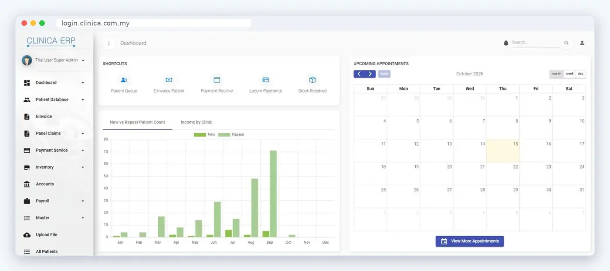Click the Patient Database people icon

(x=27, y=100)
